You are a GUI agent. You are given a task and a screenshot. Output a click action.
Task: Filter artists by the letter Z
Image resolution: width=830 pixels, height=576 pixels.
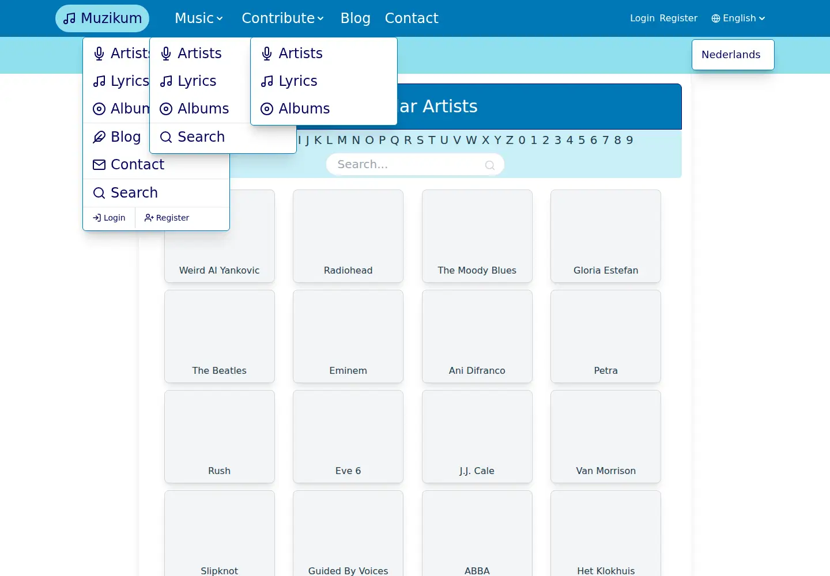510,140
